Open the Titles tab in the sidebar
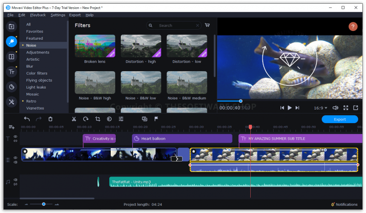 click(x=11, y=72)
